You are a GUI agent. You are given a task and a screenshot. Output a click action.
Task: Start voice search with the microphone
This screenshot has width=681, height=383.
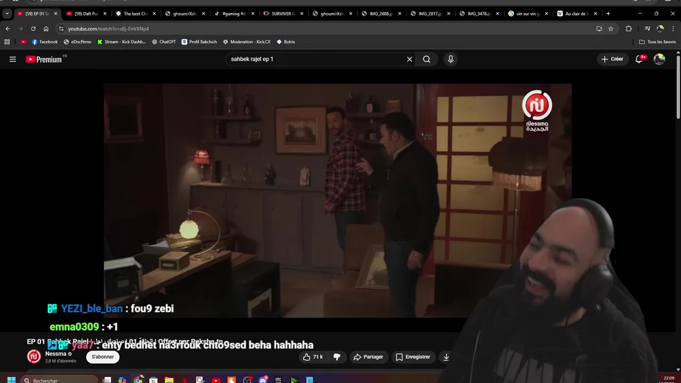point(451,59)
